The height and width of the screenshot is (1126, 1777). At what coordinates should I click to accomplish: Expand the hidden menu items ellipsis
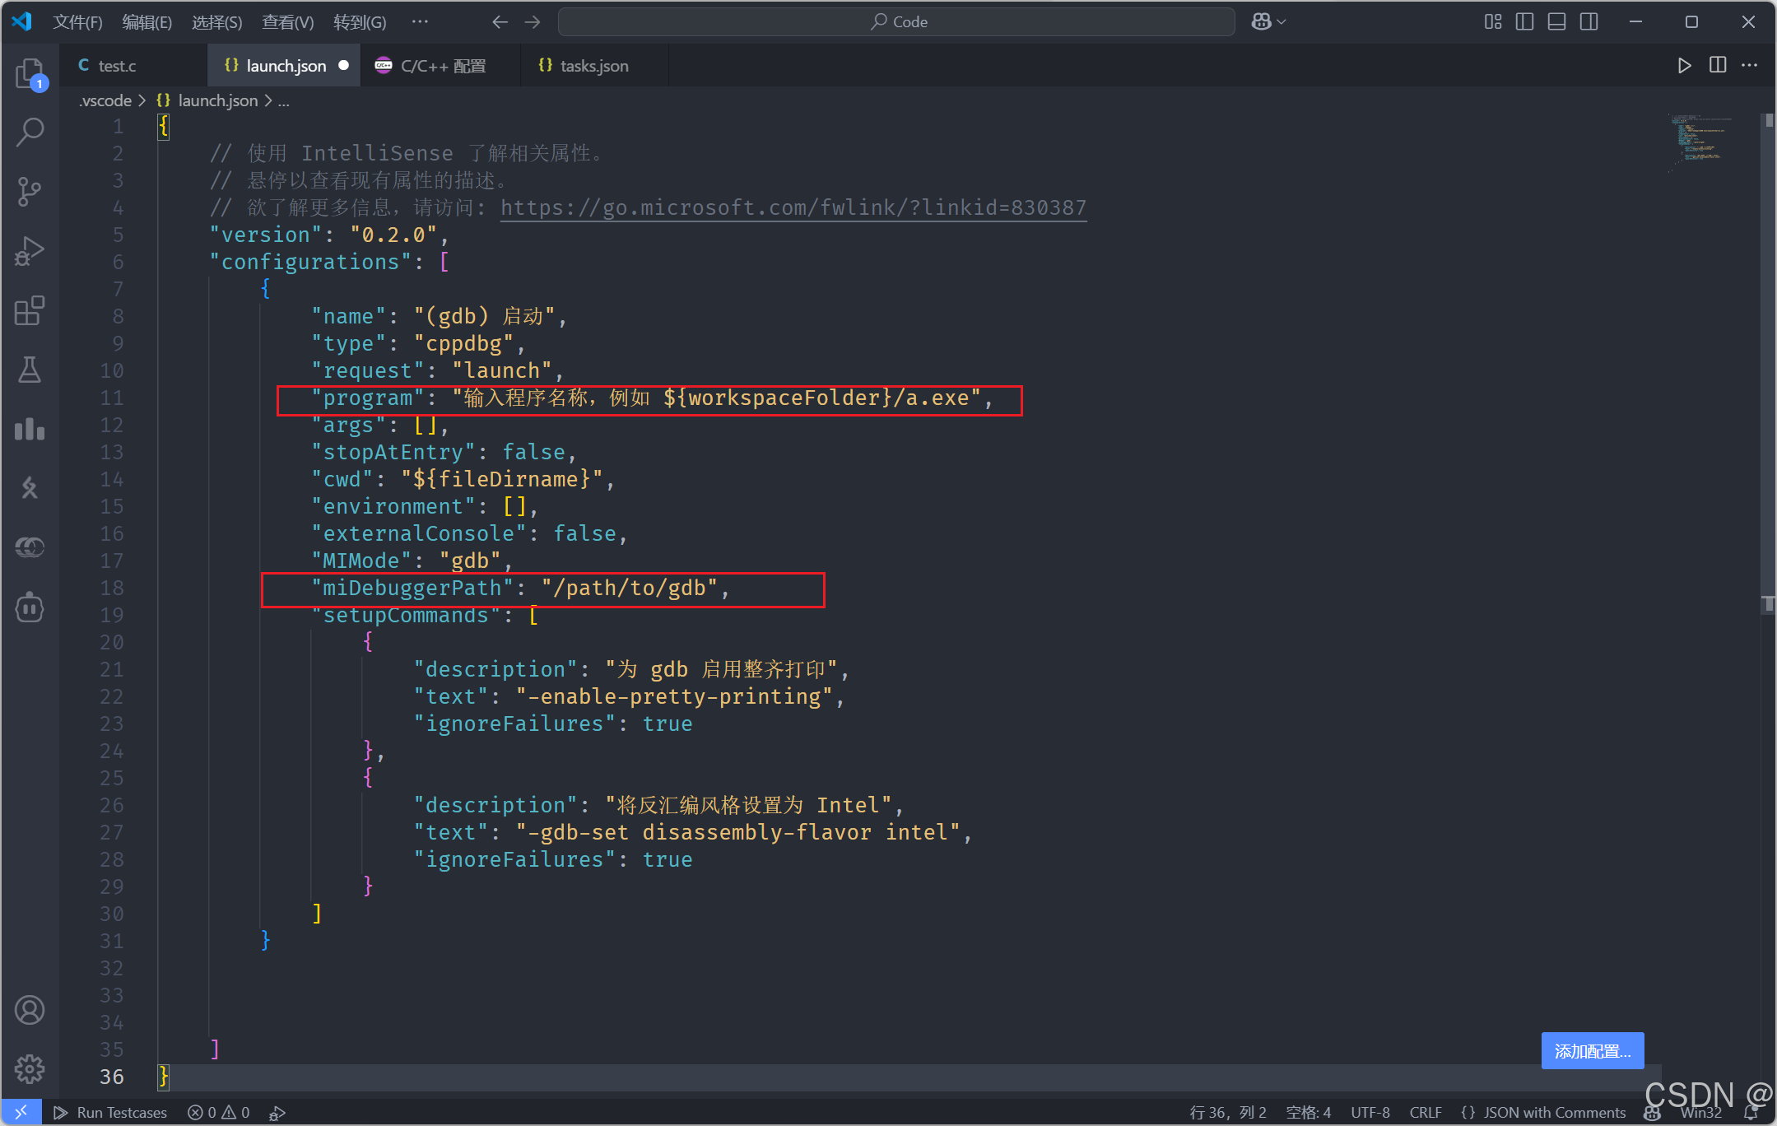point(420,22)
